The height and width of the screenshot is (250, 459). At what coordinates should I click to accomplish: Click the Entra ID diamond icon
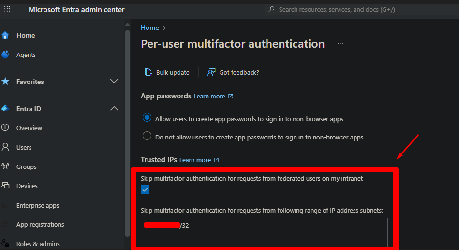tap(5, 109)
